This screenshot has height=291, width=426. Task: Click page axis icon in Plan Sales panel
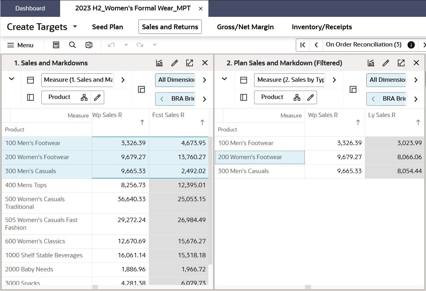(353, 89)
